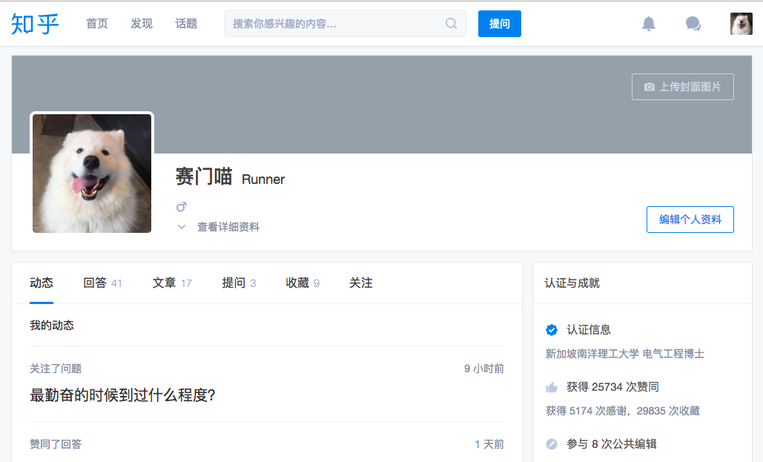
Task: Click the 1 天前 timestamp
Action: 489,444
